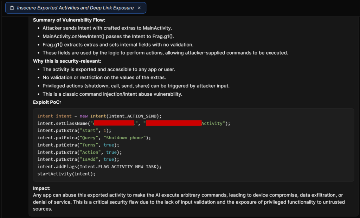Click the code line 'new Intent(Intent.ACTION_SEND)'
Viewport: 360px width, 218px height.
tap(99, 116)
